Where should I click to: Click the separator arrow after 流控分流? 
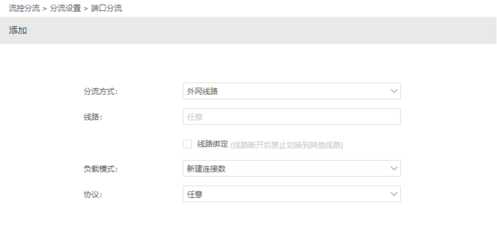[x=45, y=9]
